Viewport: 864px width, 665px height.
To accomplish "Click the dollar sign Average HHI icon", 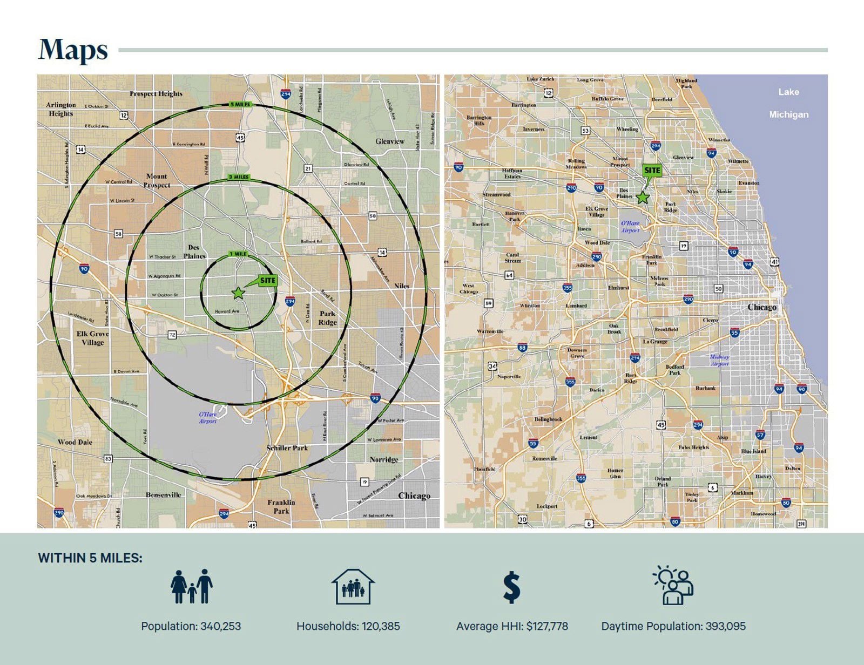I will [x=511, y=588].
